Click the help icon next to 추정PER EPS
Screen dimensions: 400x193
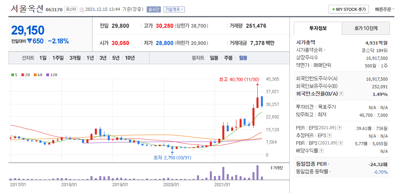[x=330, y=136]
